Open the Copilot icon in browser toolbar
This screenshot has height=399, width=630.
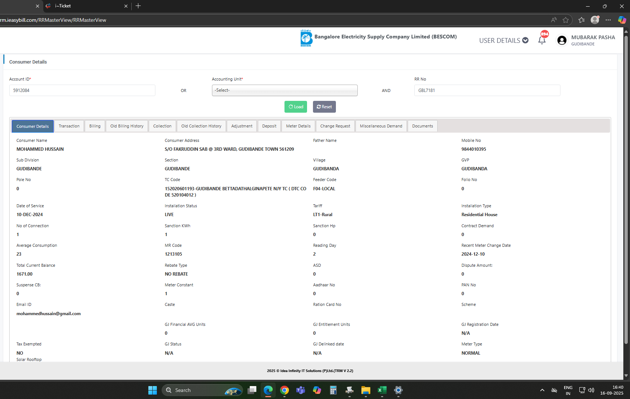pyautogui.click(x=622, y=20)
